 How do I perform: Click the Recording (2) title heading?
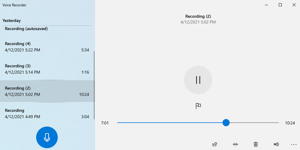pos(198,16)
